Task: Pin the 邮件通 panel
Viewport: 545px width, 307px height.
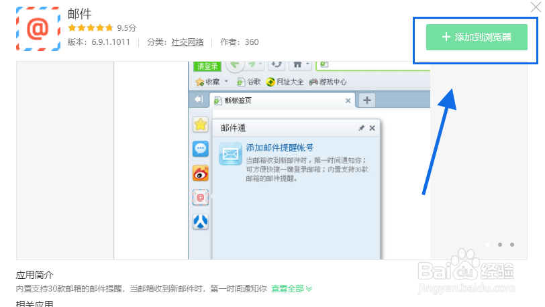Action: (362, 128)
